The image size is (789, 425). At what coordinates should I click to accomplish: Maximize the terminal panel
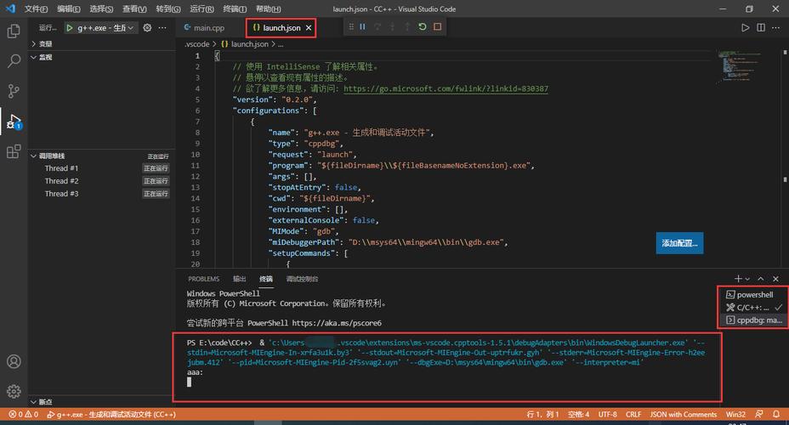click(761, 279)
